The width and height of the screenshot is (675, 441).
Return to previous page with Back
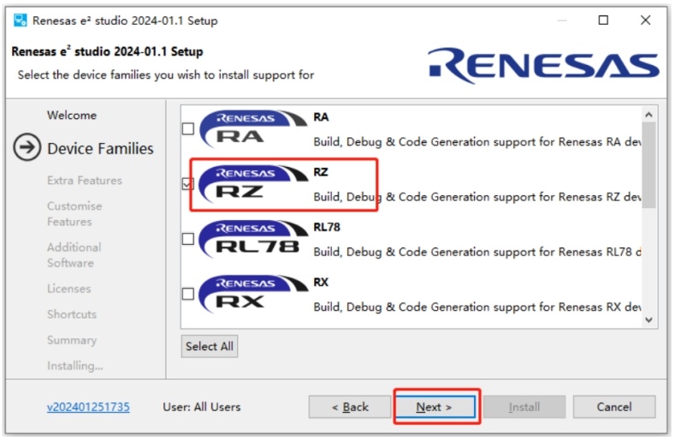(x=350, y=407)
